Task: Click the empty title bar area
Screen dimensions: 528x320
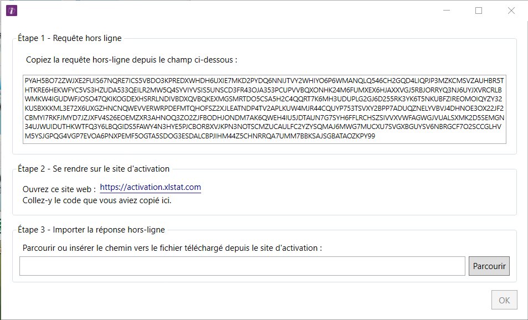Action: pyautogui.click(x=222, y=11)
